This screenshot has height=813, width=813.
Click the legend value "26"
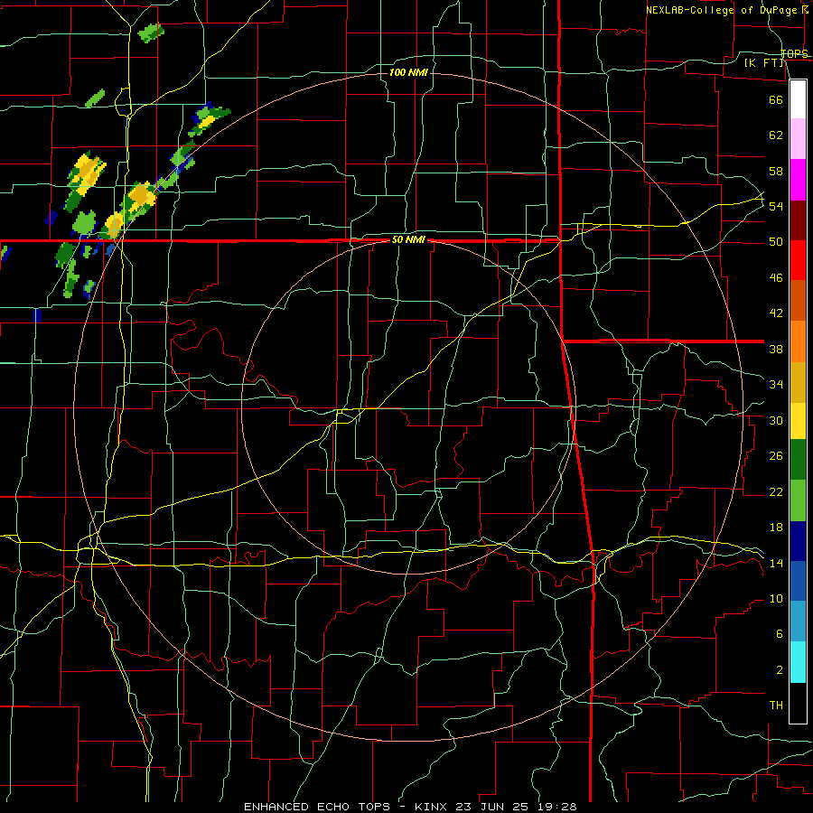(x=776, y=456)
